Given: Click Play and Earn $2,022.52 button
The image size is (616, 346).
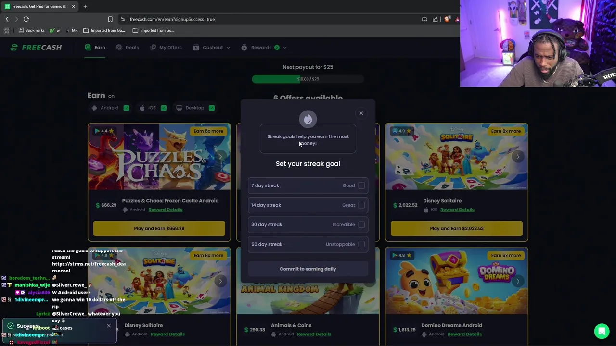Looking at the screenshot, I should coord(457,228).
